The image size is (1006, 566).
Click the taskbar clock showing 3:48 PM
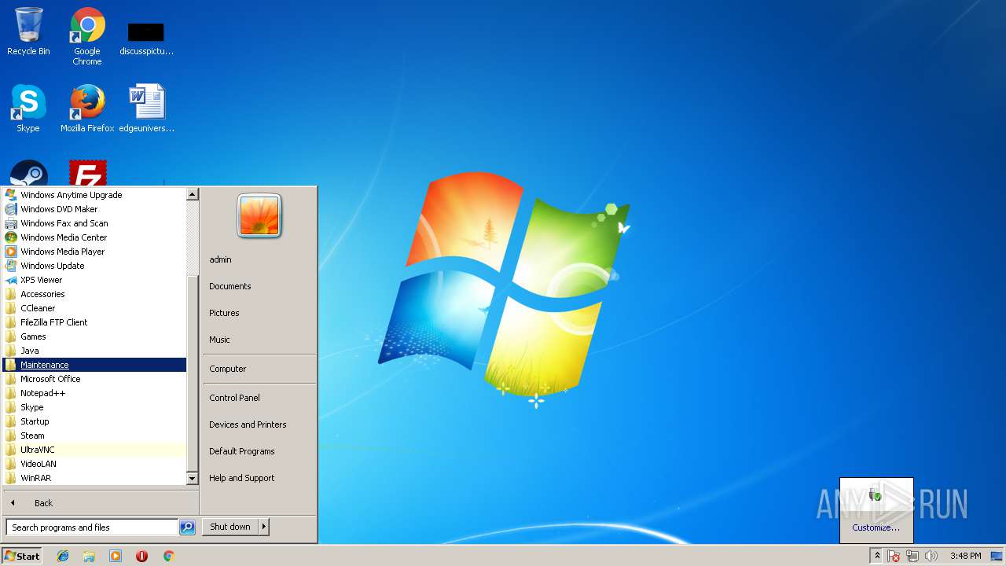(x=965, y=556)
